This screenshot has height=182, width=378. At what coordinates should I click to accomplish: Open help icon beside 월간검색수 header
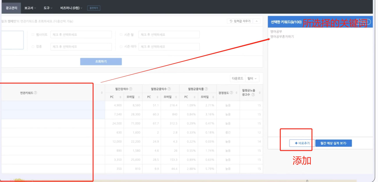131,89
